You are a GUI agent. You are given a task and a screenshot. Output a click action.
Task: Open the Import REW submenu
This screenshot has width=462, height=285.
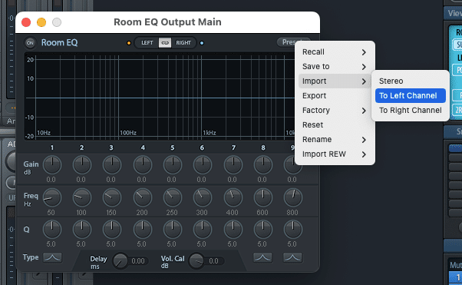335,154
